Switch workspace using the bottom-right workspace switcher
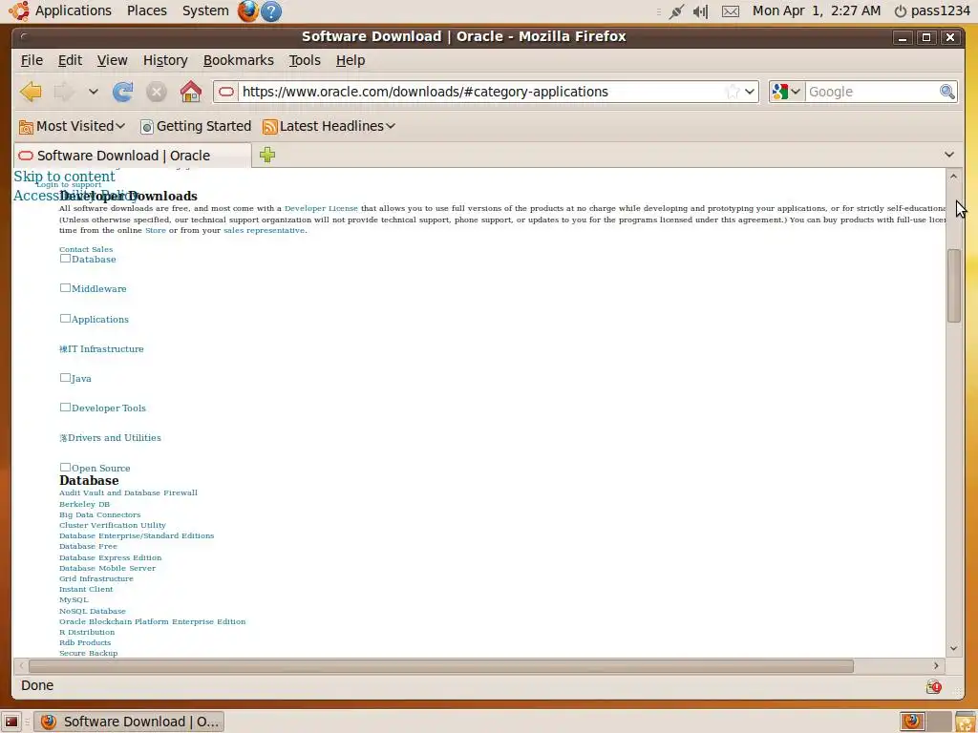This screenshot has height=733, width=978. coord(925,722)
